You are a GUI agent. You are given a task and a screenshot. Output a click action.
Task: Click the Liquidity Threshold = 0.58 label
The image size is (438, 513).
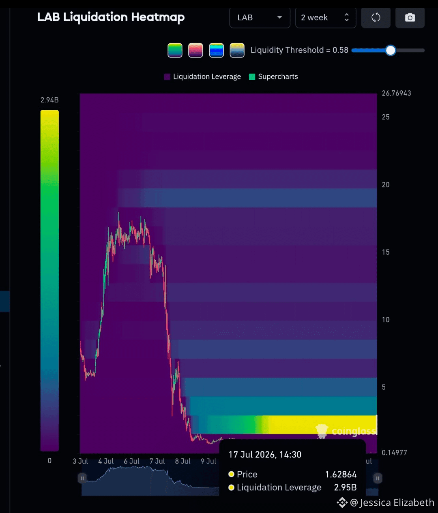pos(299,50)
